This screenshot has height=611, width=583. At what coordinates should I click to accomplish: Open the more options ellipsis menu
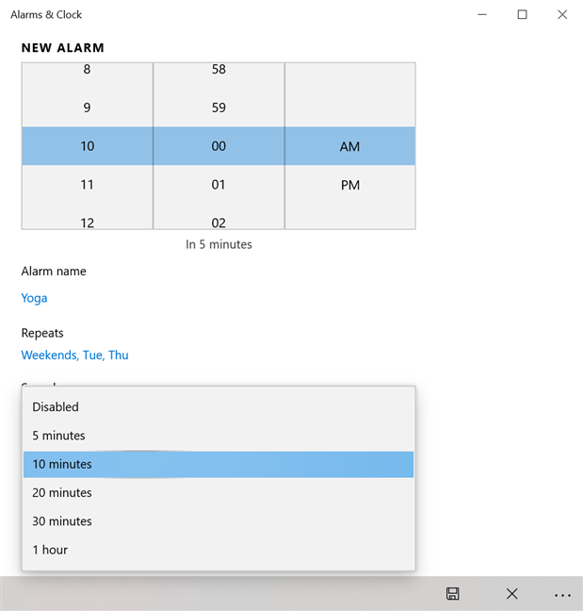pyautogui.click(x=562, y=594)
